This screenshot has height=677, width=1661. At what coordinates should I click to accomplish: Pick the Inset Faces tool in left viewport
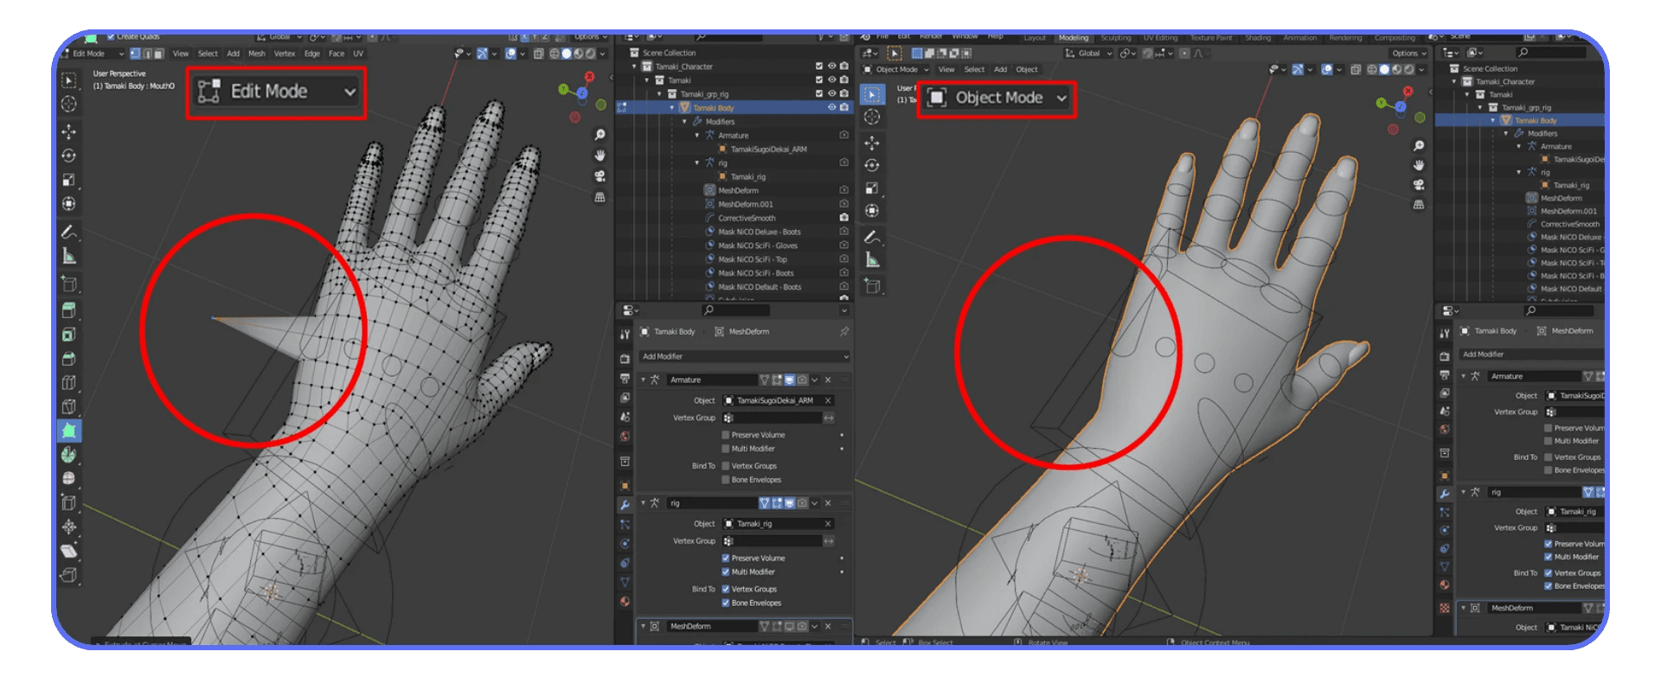[x=69, y=335]
